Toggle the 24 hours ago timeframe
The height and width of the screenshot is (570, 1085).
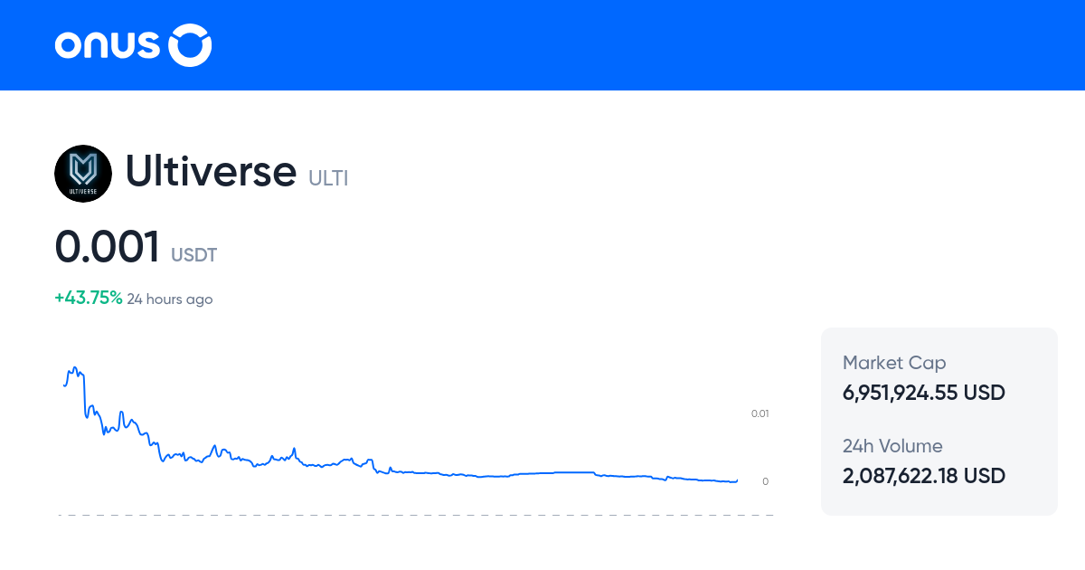click(170, 299)
